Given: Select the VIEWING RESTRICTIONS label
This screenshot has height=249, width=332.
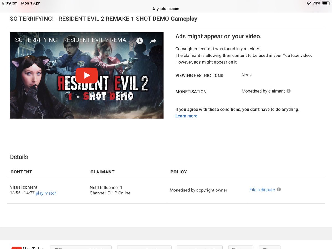Looking at the screenshot, I should coord(199,76).
